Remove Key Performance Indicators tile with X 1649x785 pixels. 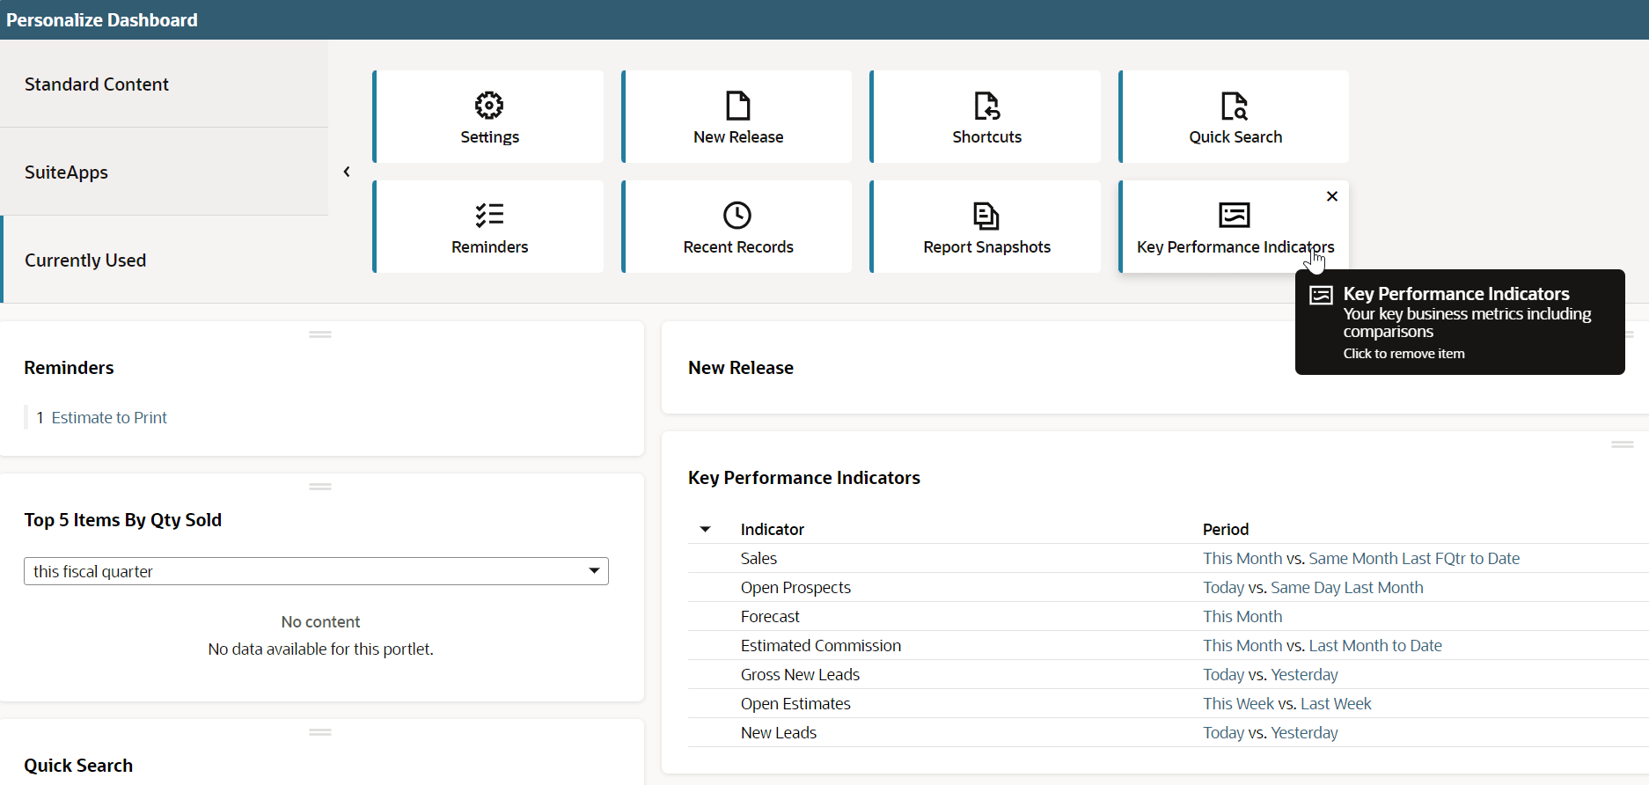coord(1332,196)
